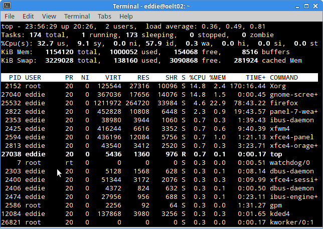
Task: Click the 22.9 %MEM value of firefox
Action: [x=218, y=103]
